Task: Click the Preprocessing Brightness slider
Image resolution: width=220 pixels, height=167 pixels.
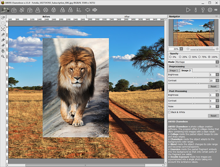Action: (193, 77)
